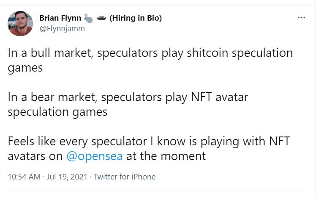Open Brian Flynn's profile photo
This screenshot has height=198, width=316.
click(x=20, y=24)
